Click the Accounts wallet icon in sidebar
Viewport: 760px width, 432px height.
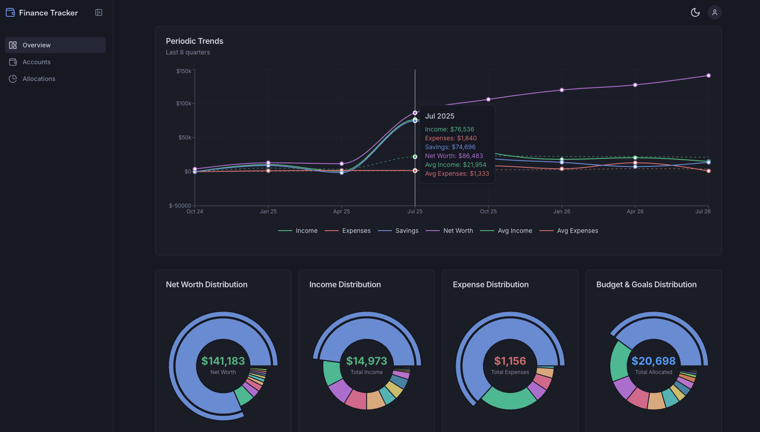click(13, 62)
